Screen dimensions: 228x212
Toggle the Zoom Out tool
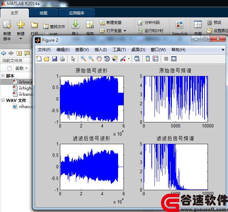[x=91, y=59]
